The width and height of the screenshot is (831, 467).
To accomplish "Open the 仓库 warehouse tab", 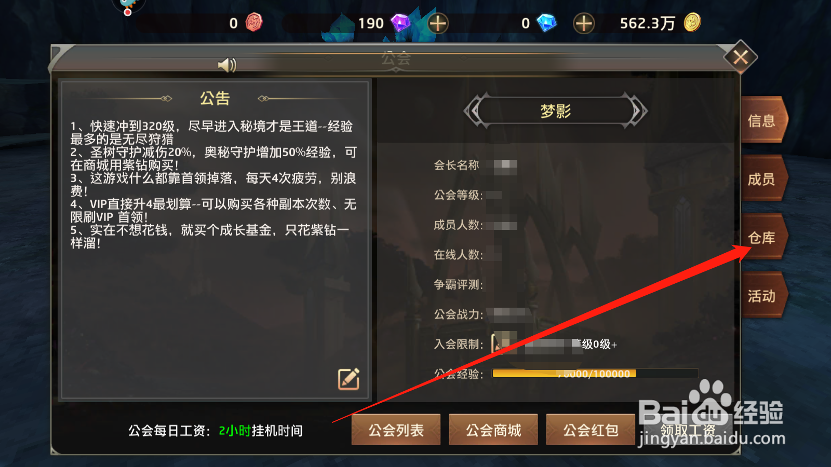I will pyautogui.click(x=763, y=238).
